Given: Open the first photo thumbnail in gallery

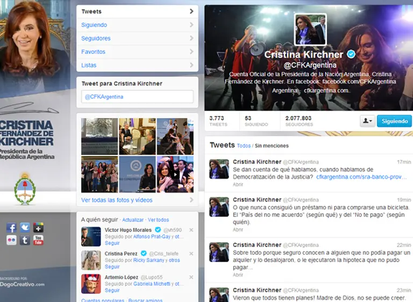Looking at the screenshot, I should tap(99, 137).
